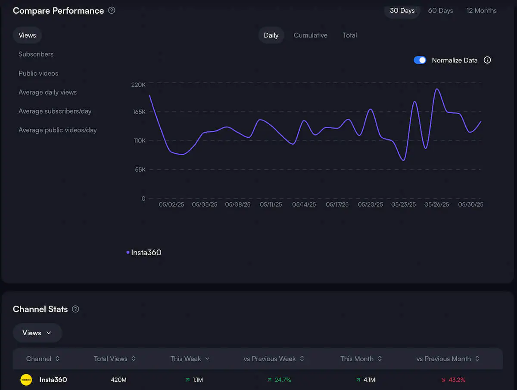Image resolution: width=517 pixels, height=390 pixels.
Task: Switch to the Cumulative tab
Action: point(310,35)
